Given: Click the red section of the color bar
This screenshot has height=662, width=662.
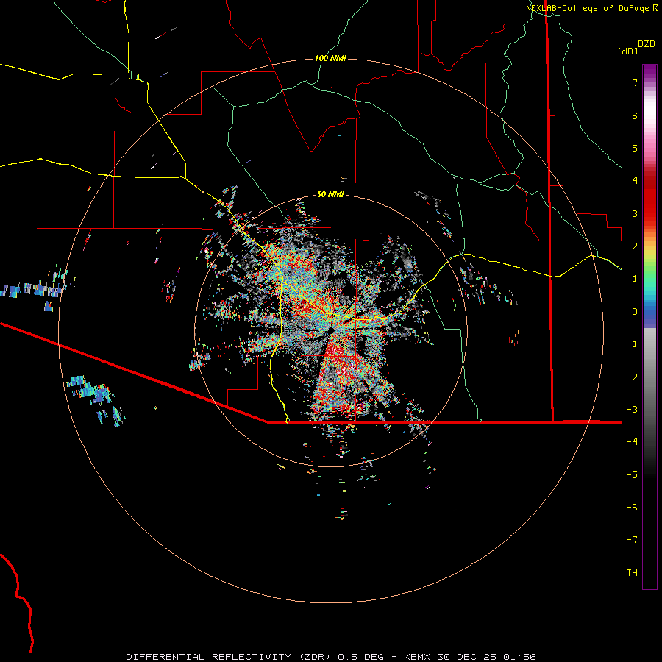Looking at the screenshot, I should 649,199.
